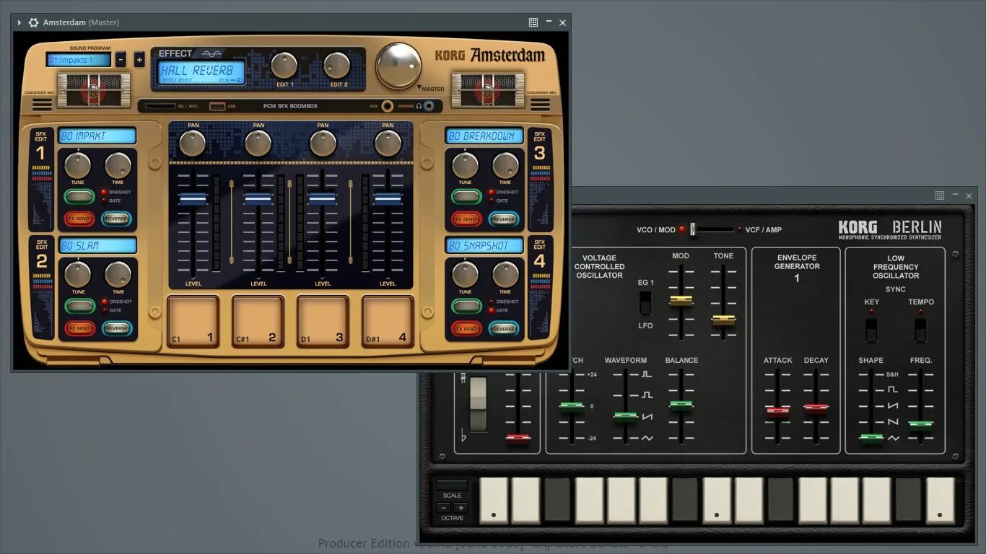Click the Berlin MOD slider handle
Viewport: 986px width, 554px height.
(x=681, y=300)
